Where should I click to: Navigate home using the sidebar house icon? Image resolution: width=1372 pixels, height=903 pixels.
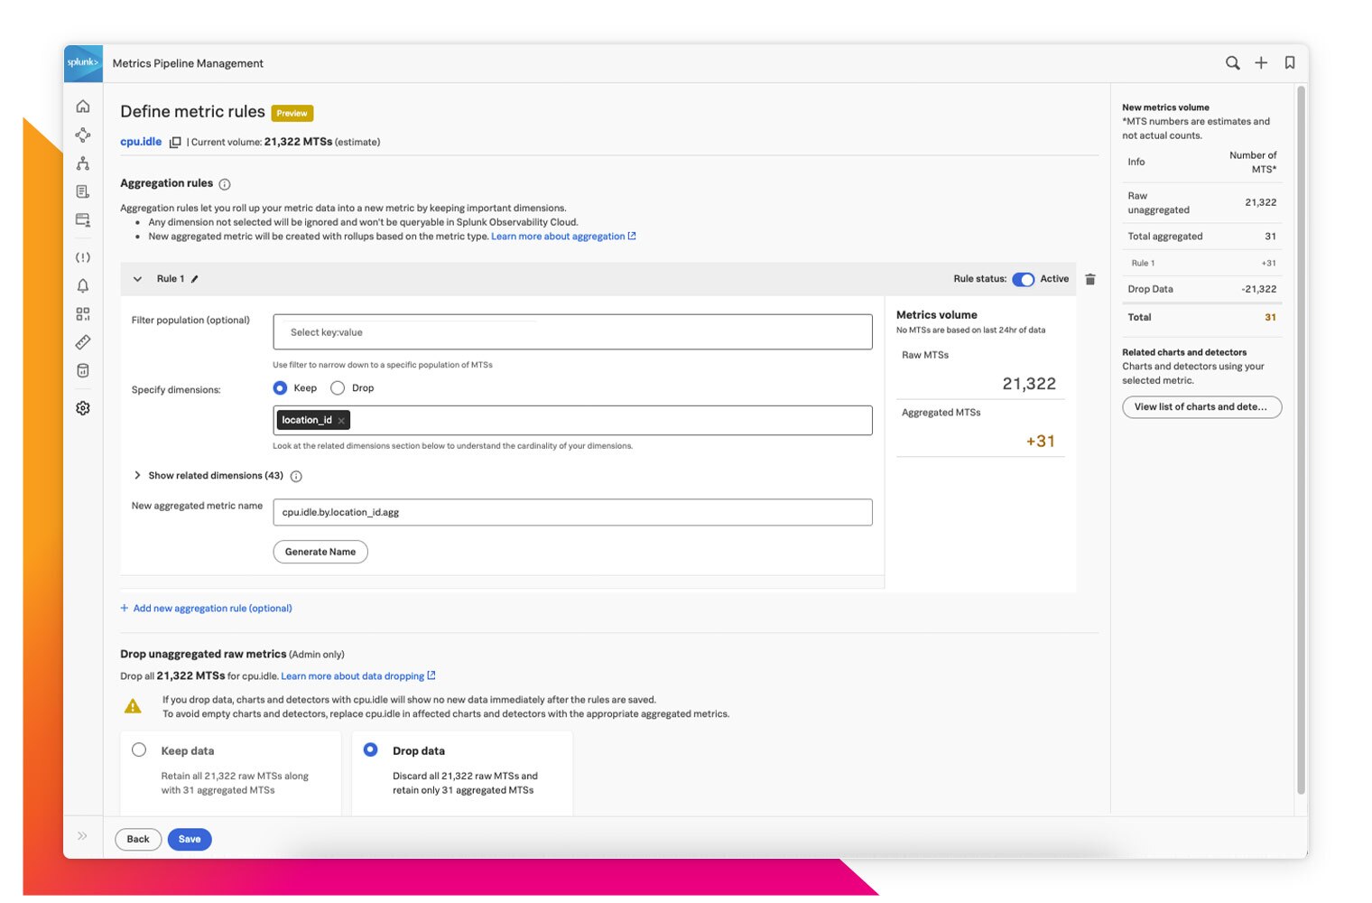click(82, 106)
